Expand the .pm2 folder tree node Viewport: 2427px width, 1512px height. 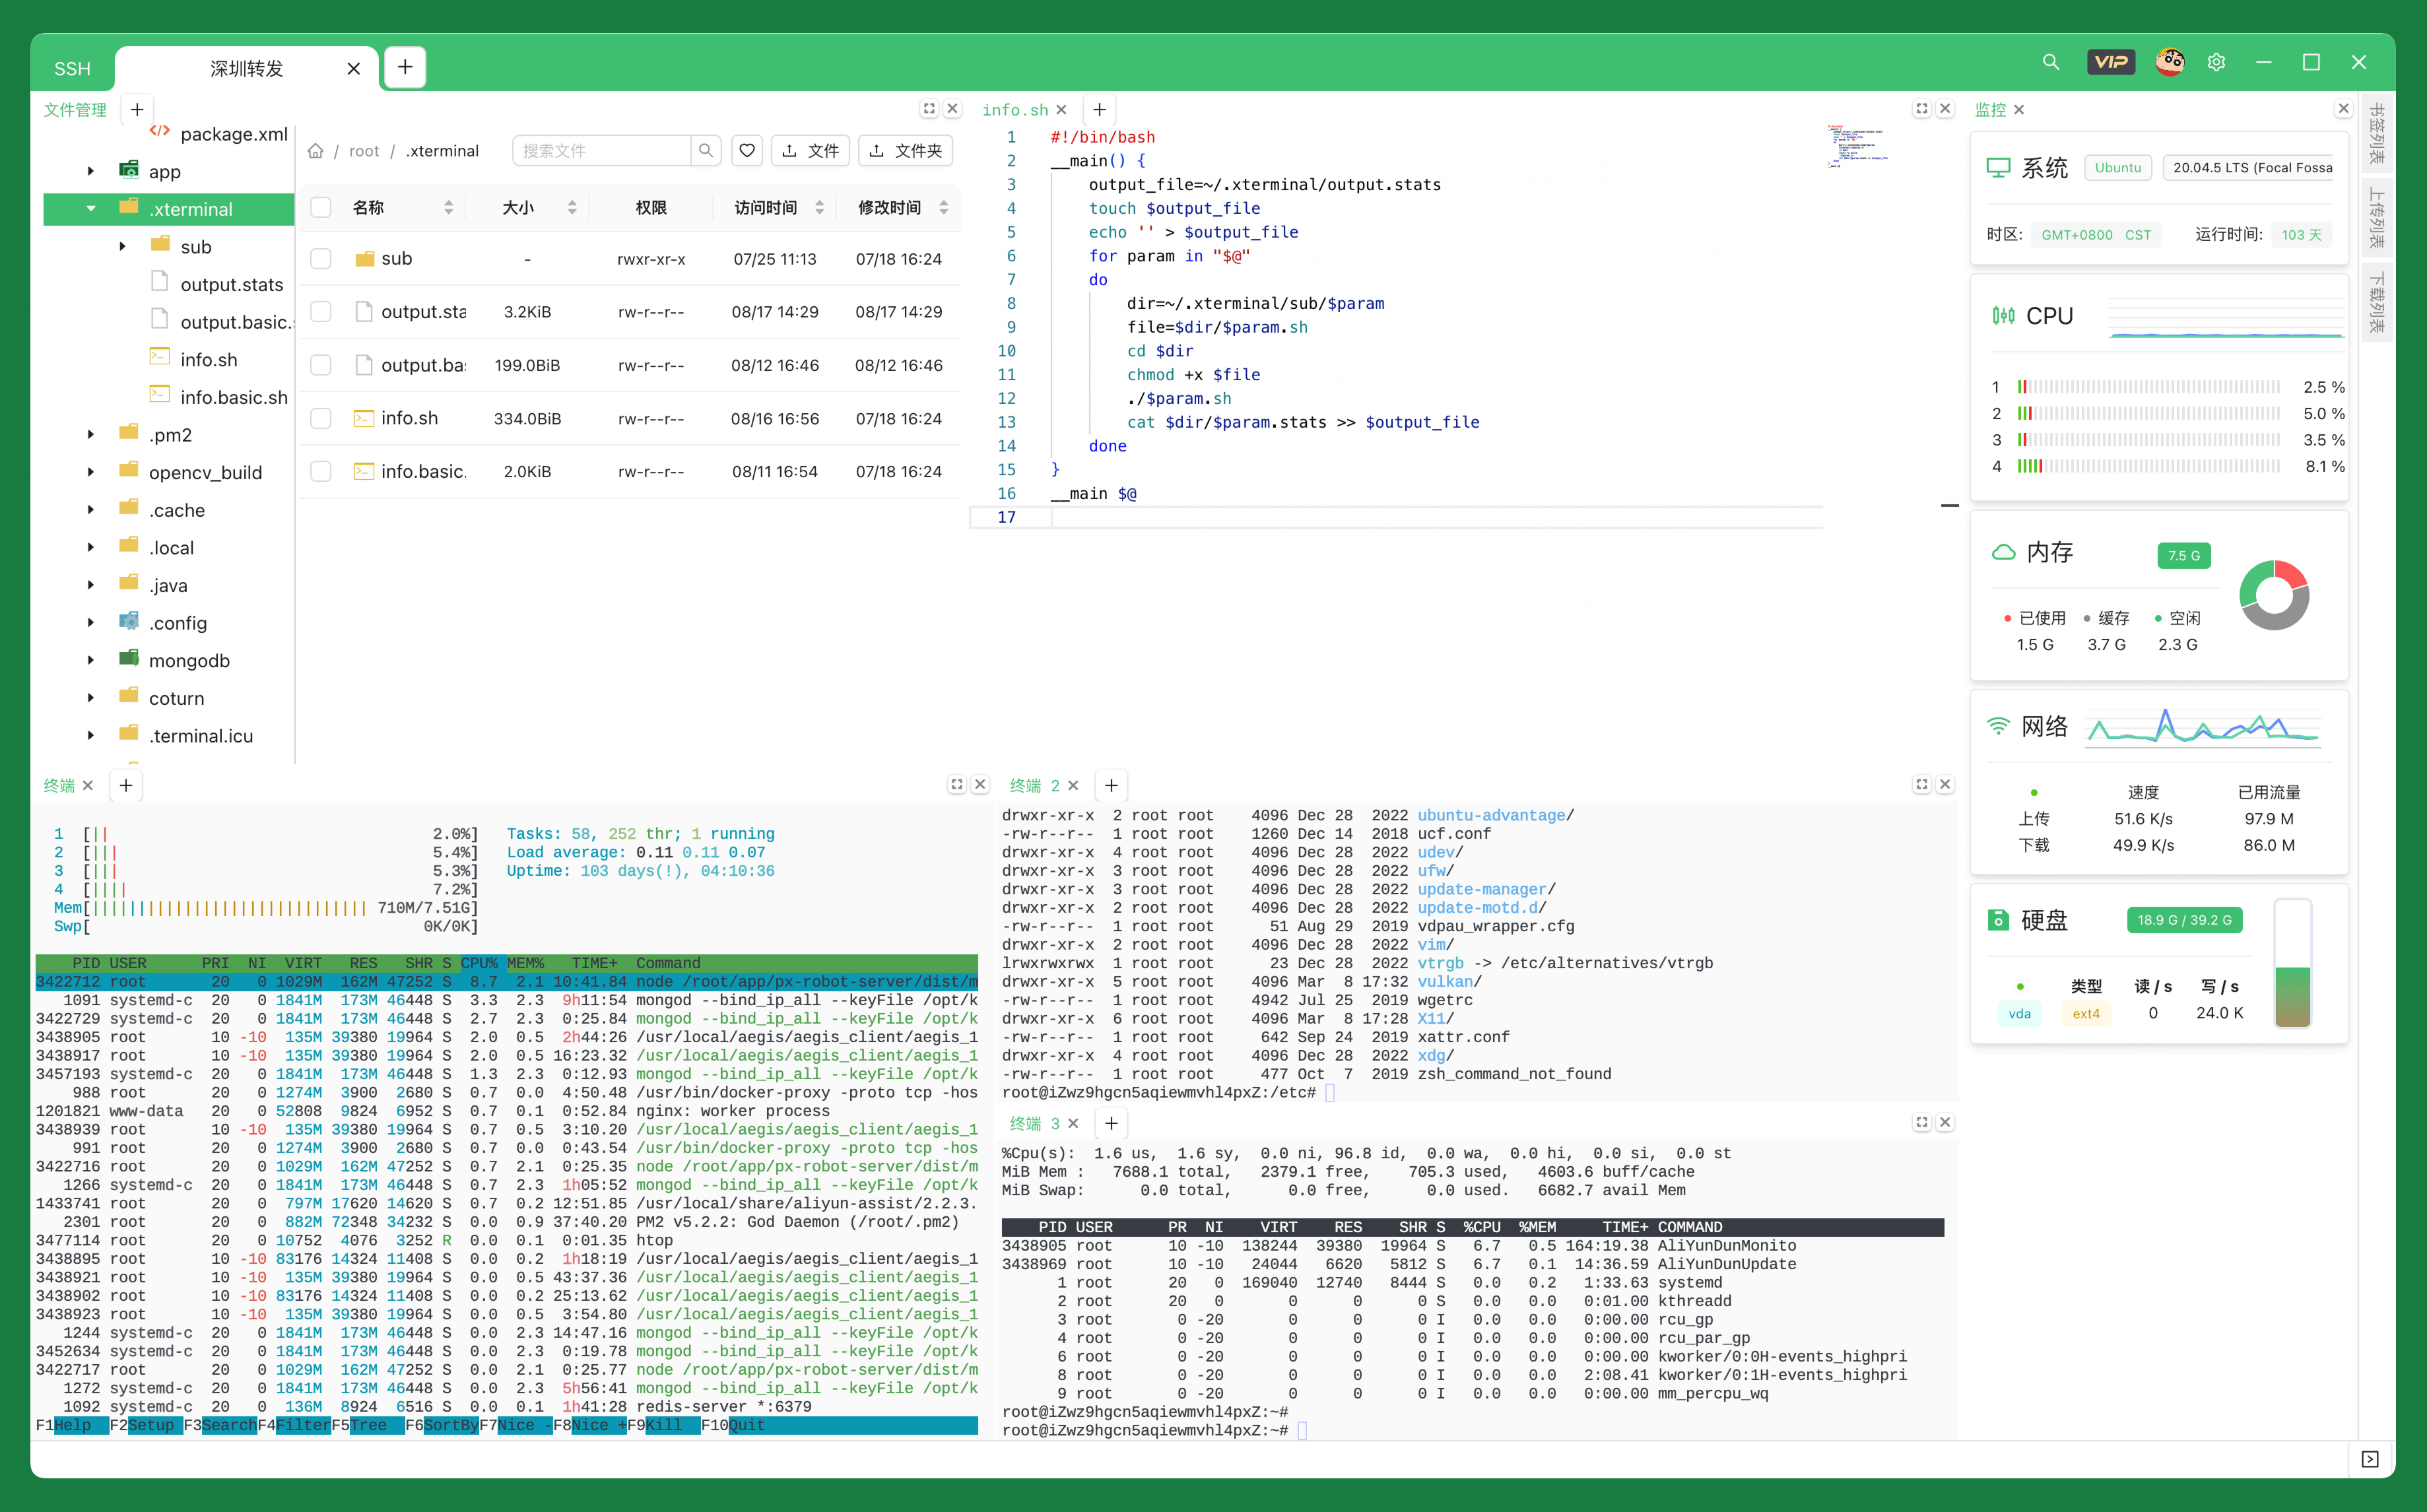[91, 435]
